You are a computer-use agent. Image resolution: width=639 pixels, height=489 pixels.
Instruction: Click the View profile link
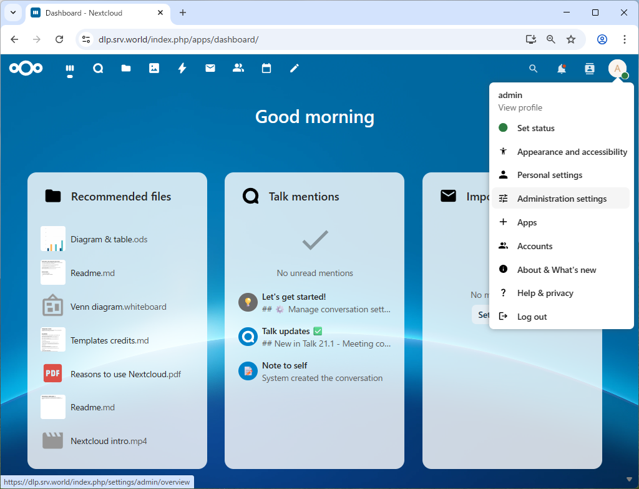(x=520, y=107)
